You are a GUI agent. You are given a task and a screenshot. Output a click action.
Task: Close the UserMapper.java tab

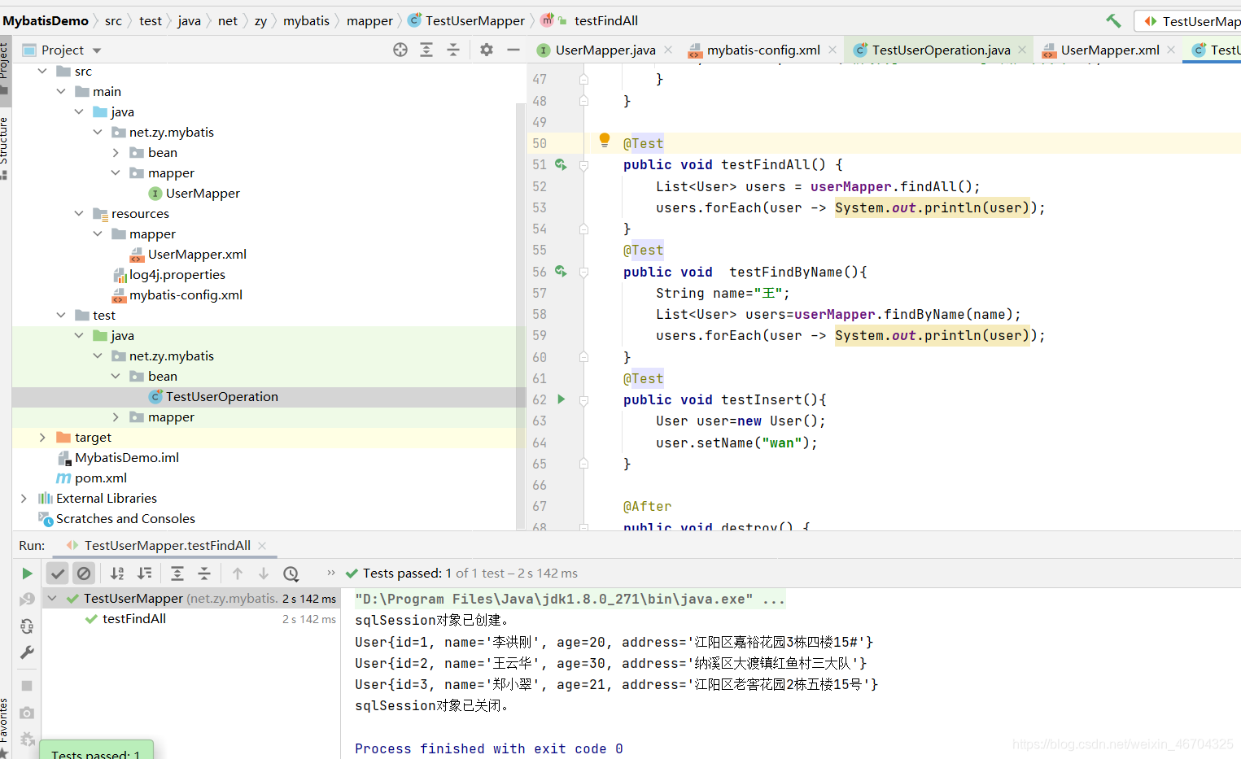click(x=668, y=50)
